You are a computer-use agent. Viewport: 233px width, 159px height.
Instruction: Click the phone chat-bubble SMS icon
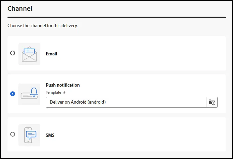(29, 135)
